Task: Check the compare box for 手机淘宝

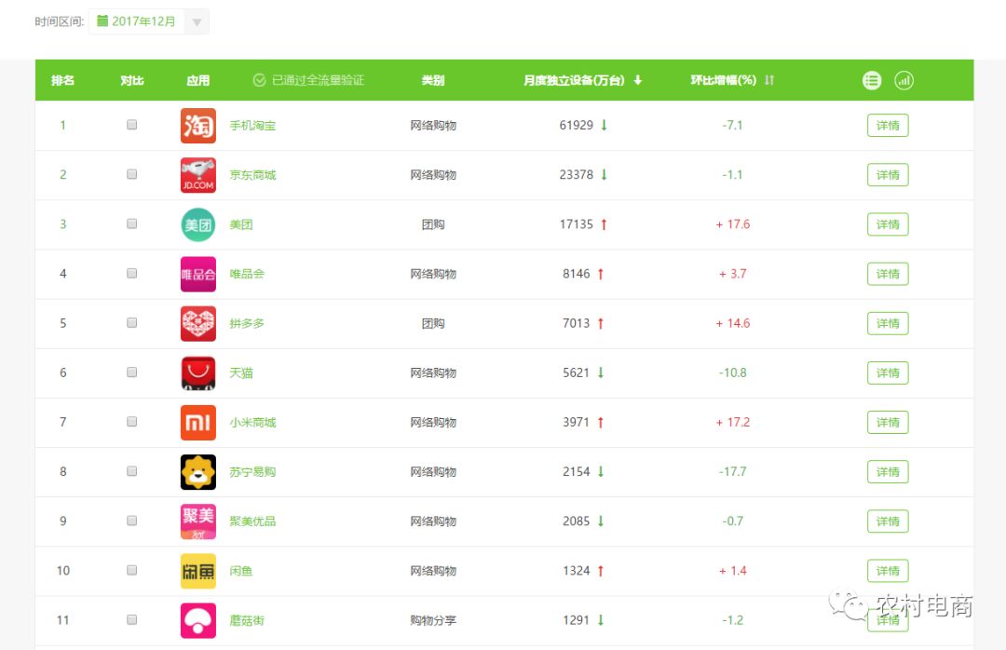Action: tap(132, 125)
